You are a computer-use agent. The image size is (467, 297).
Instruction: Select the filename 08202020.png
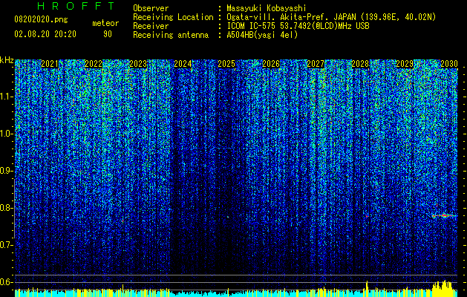(x=41, y=19)
